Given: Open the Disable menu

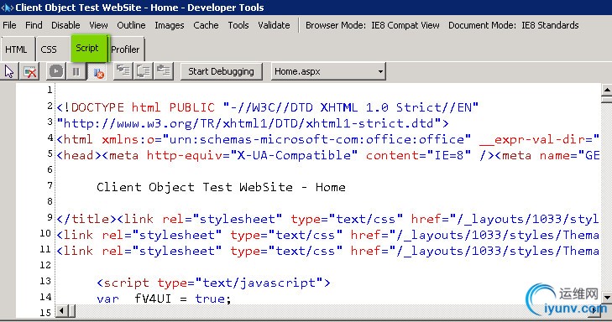Looking at the screenshot, I should click(65, 25).
